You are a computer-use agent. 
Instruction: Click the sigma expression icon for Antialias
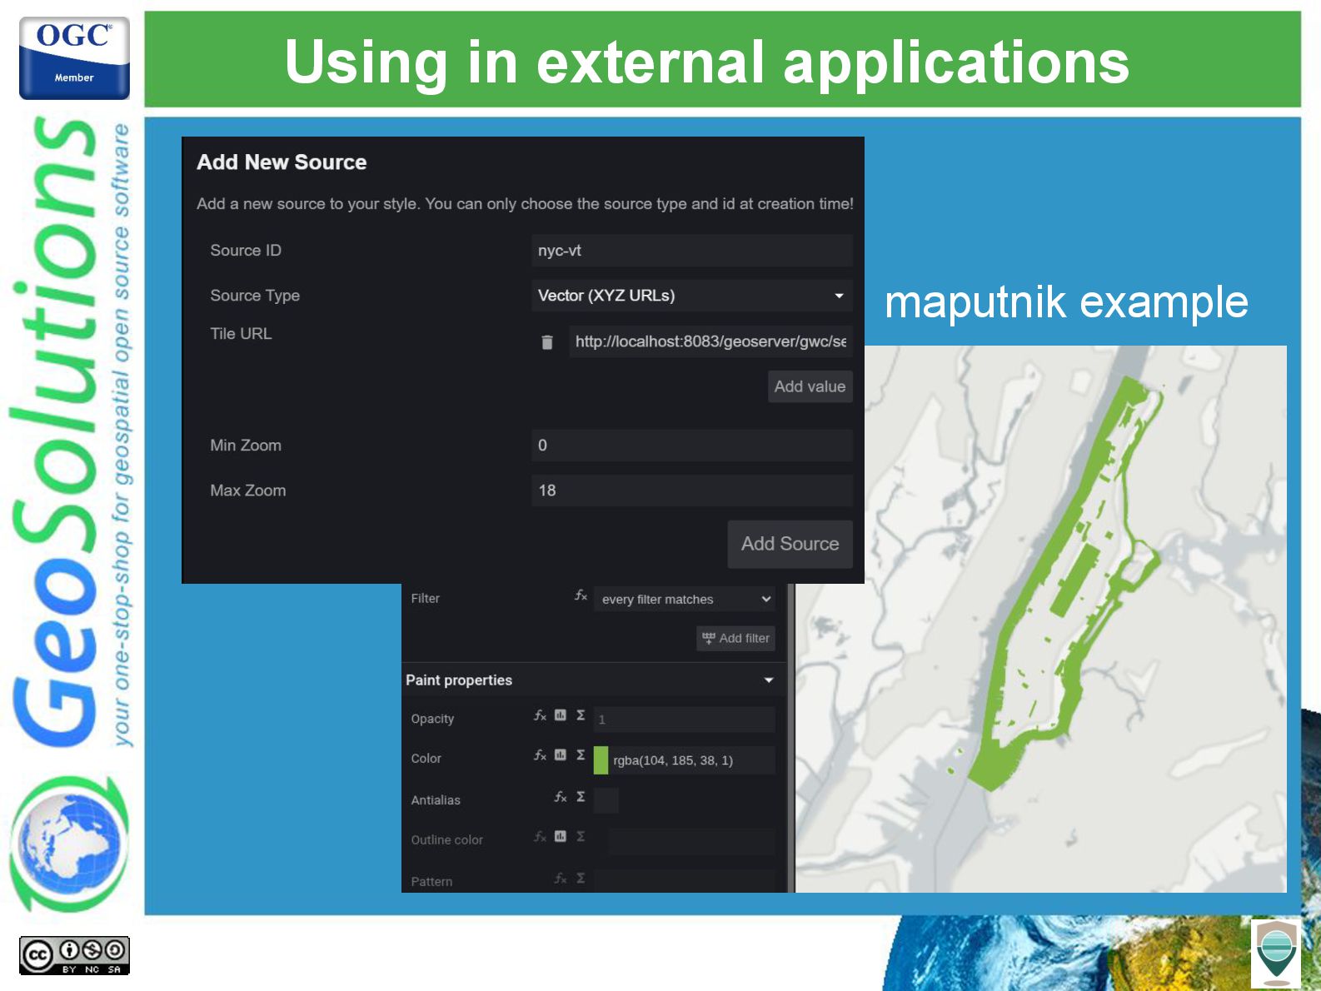coord(581,797)
